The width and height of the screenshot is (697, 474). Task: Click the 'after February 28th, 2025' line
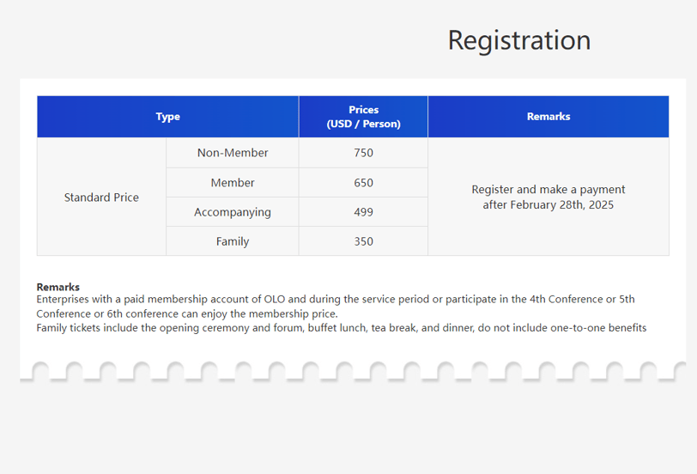548,205
